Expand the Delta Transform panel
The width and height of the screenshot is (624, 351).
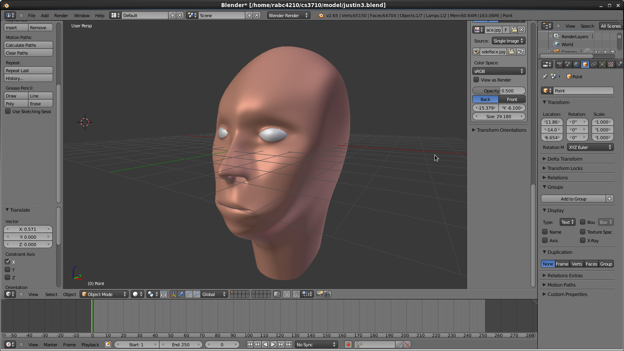coord(564,159)
